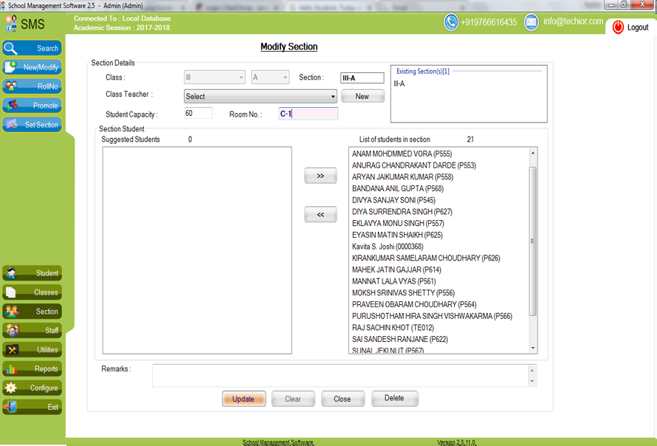This screenshot has width=657, height=446.
Task: Click the Set Section icon
Action: click(11, 125)
